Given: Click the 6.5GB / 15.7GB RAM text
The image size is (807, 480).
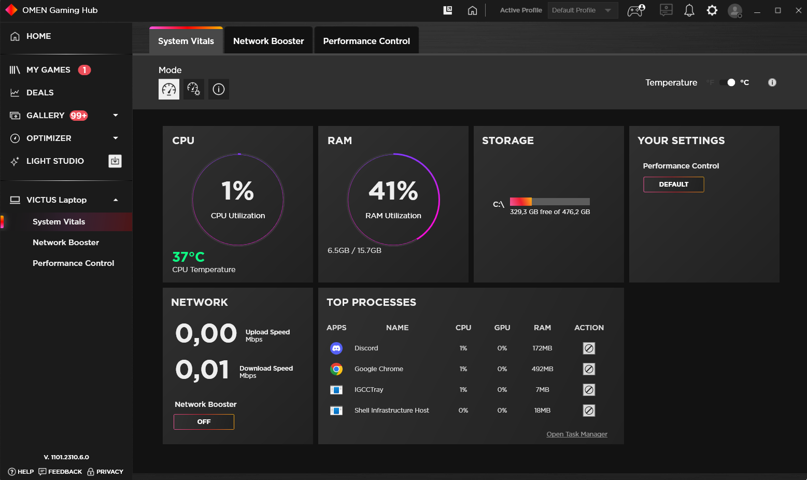Looking at the screenshot, I should [x=355, y=250].
